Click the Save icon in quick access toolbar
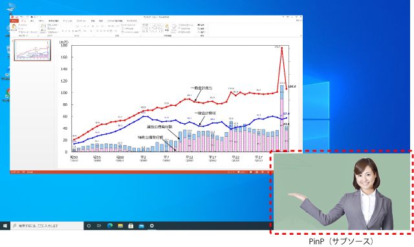Image resolution: width=414 pixels, height=247 pixels. coord(17,17)
